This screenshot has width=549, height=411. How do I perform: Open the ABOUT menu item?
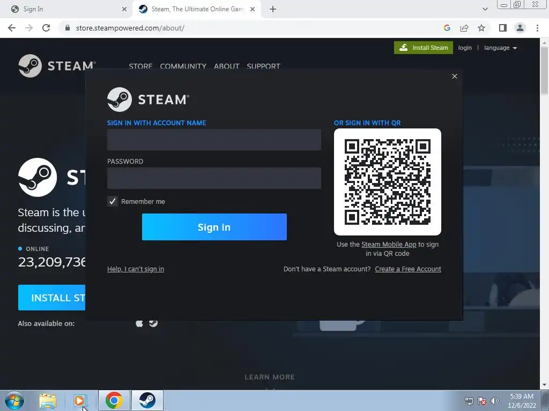coord(227,66)
